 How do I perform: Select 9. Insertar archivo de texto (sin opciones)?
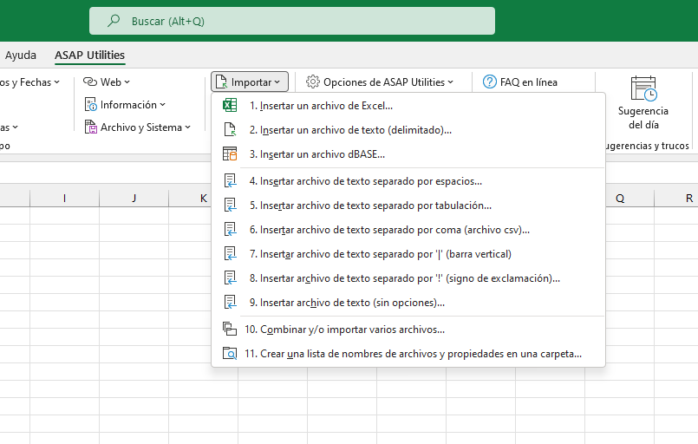(408, 303)
